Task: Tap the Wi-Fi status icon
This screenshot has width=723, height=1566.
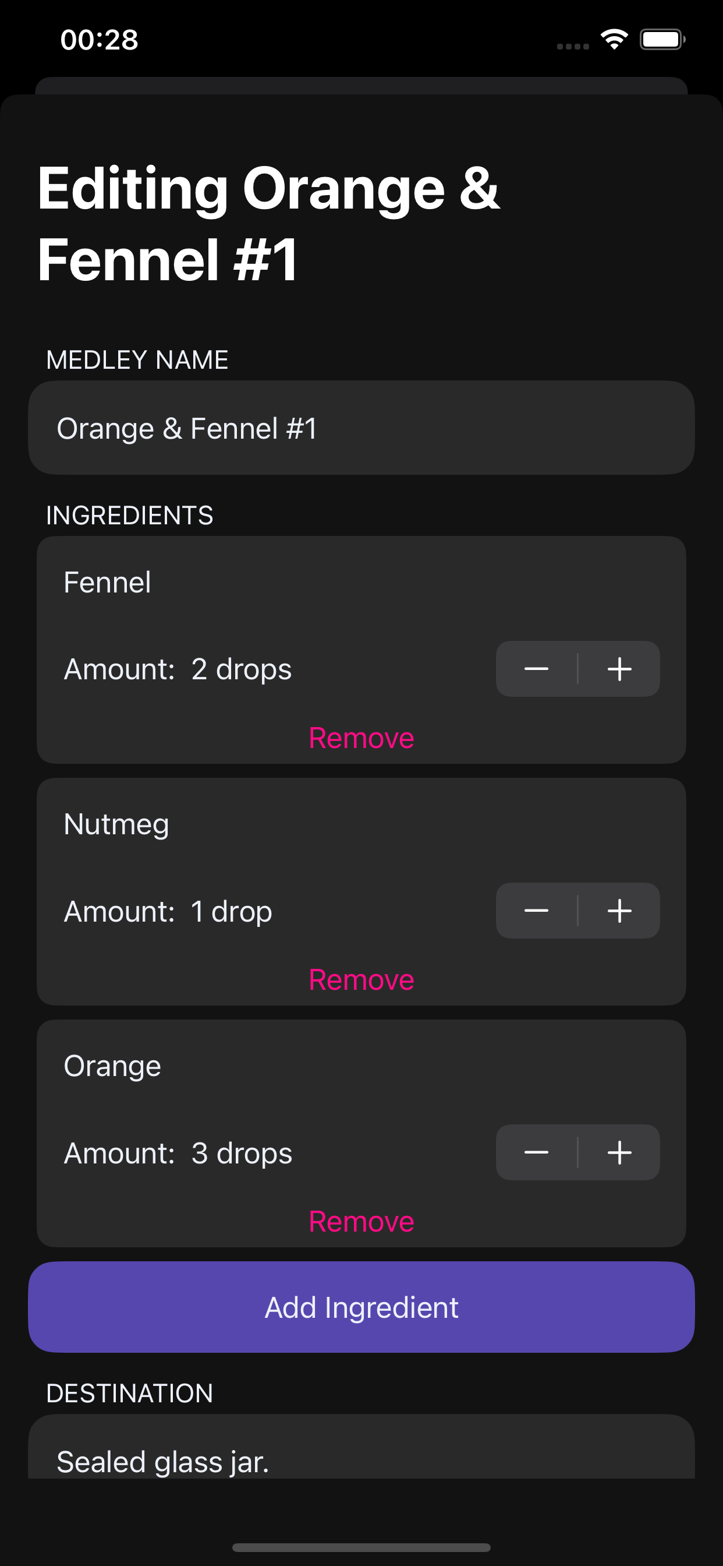Action: pos(614,40)
